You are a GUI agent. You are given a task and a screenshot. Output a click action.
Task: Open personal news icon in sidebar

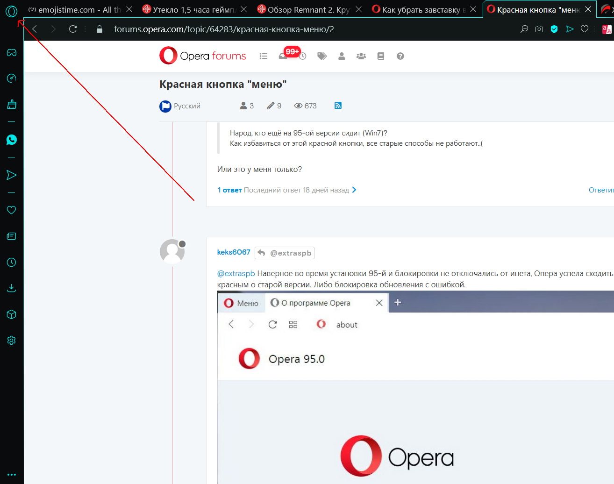coord(12,236)
